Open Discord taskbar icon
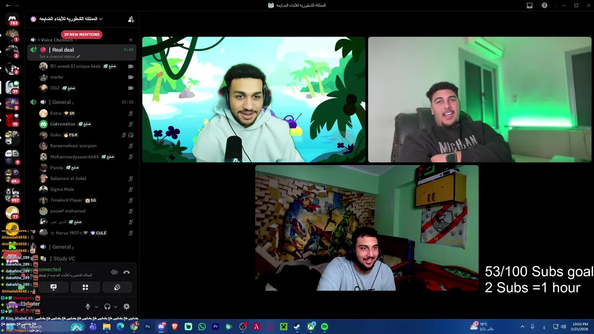The width and height of the screenshot is (594, 334). pyautogui.click(x=161, y=327)
